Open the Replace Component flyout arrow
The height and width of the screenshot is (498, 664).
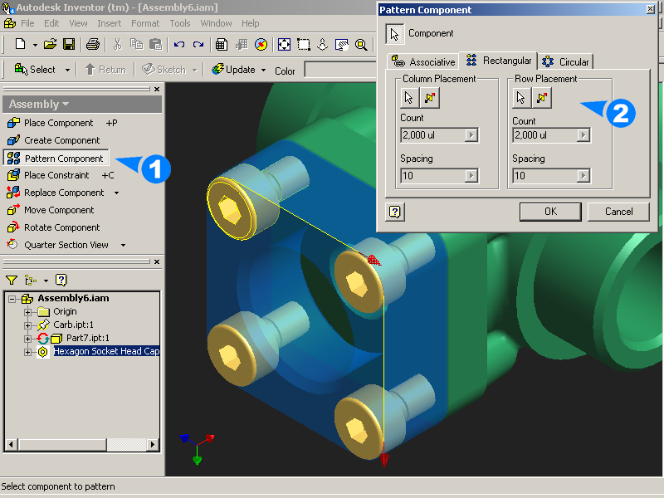point(116,193)
